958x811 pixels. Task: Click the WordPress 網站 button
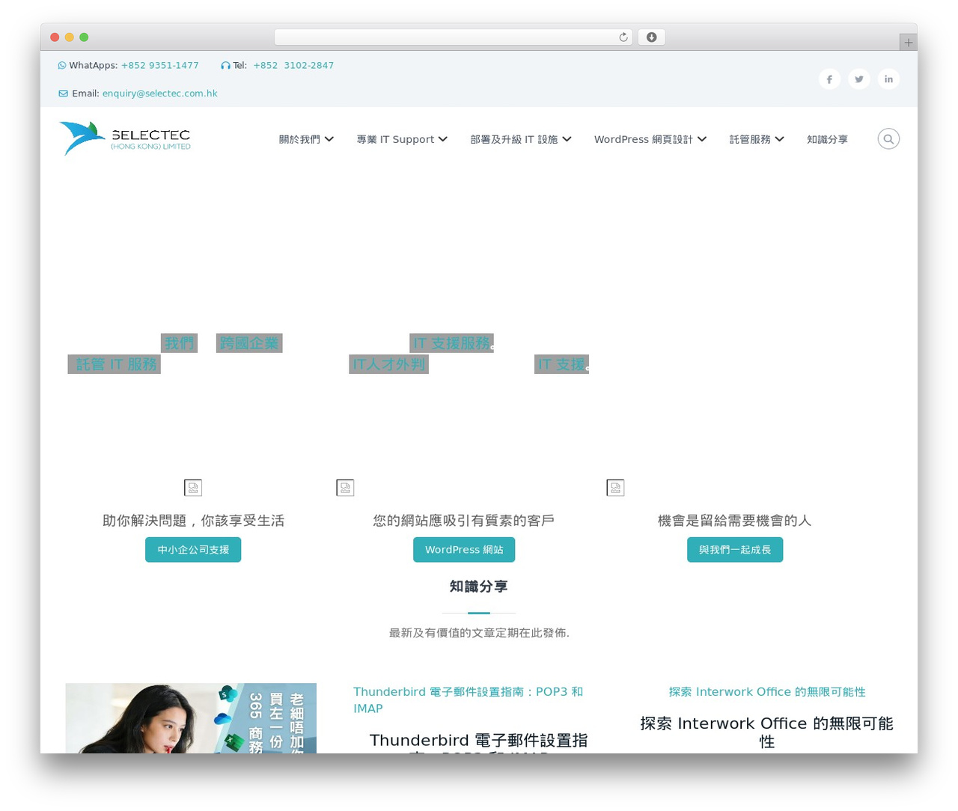click(464, 550)
